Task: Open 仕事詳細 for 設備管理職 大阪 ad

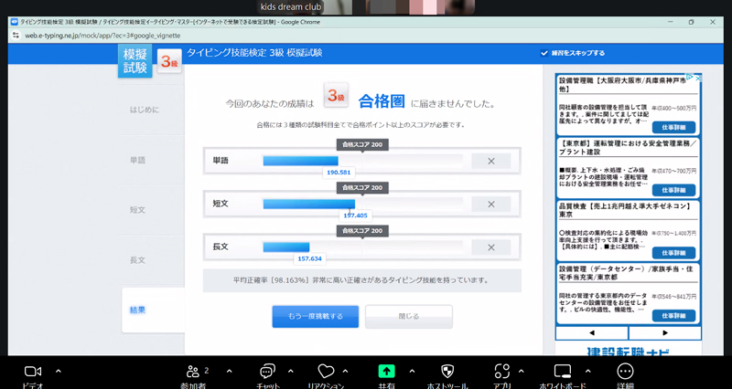Action: pos(673,127)
